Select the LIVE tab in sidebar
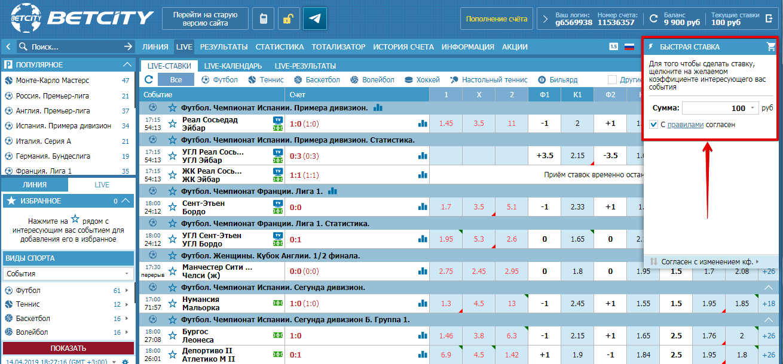The height and width of the screenshot is (364, 783). (102, 185)
